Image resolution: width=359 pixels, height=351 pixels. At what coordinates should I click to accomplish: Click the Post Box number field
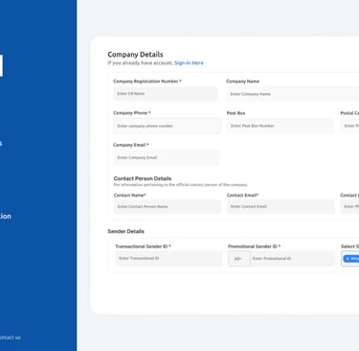(x=280, y=126)
